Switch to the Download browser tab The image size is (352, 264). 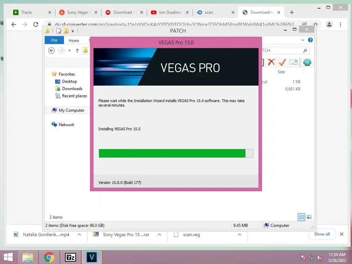click(x=124, y=12)
